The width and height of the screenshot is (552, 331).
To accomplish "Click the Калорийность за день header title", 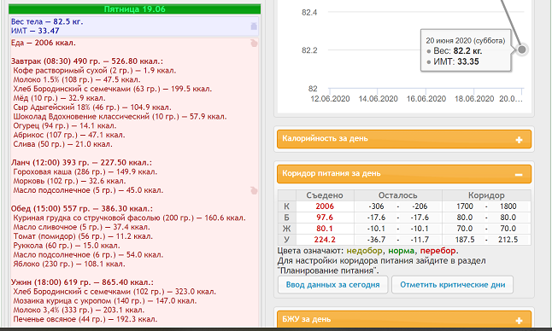I will tap(325, 138).
